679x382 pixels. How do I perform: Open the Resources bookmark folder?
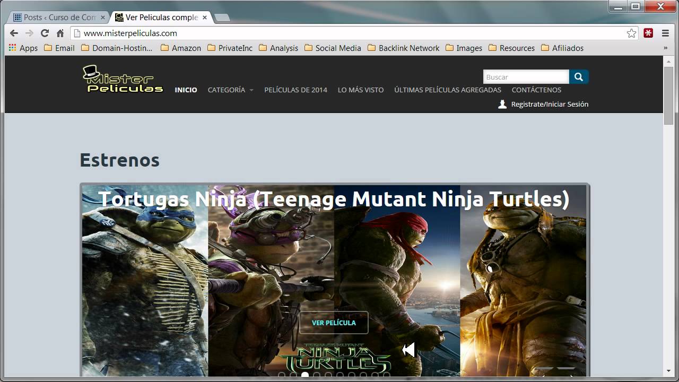pos(512,48)
